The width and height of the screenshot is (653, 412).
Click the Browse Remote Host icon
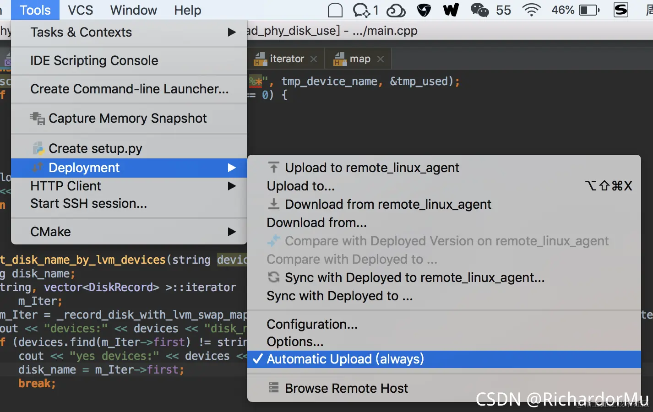(273, 388)
